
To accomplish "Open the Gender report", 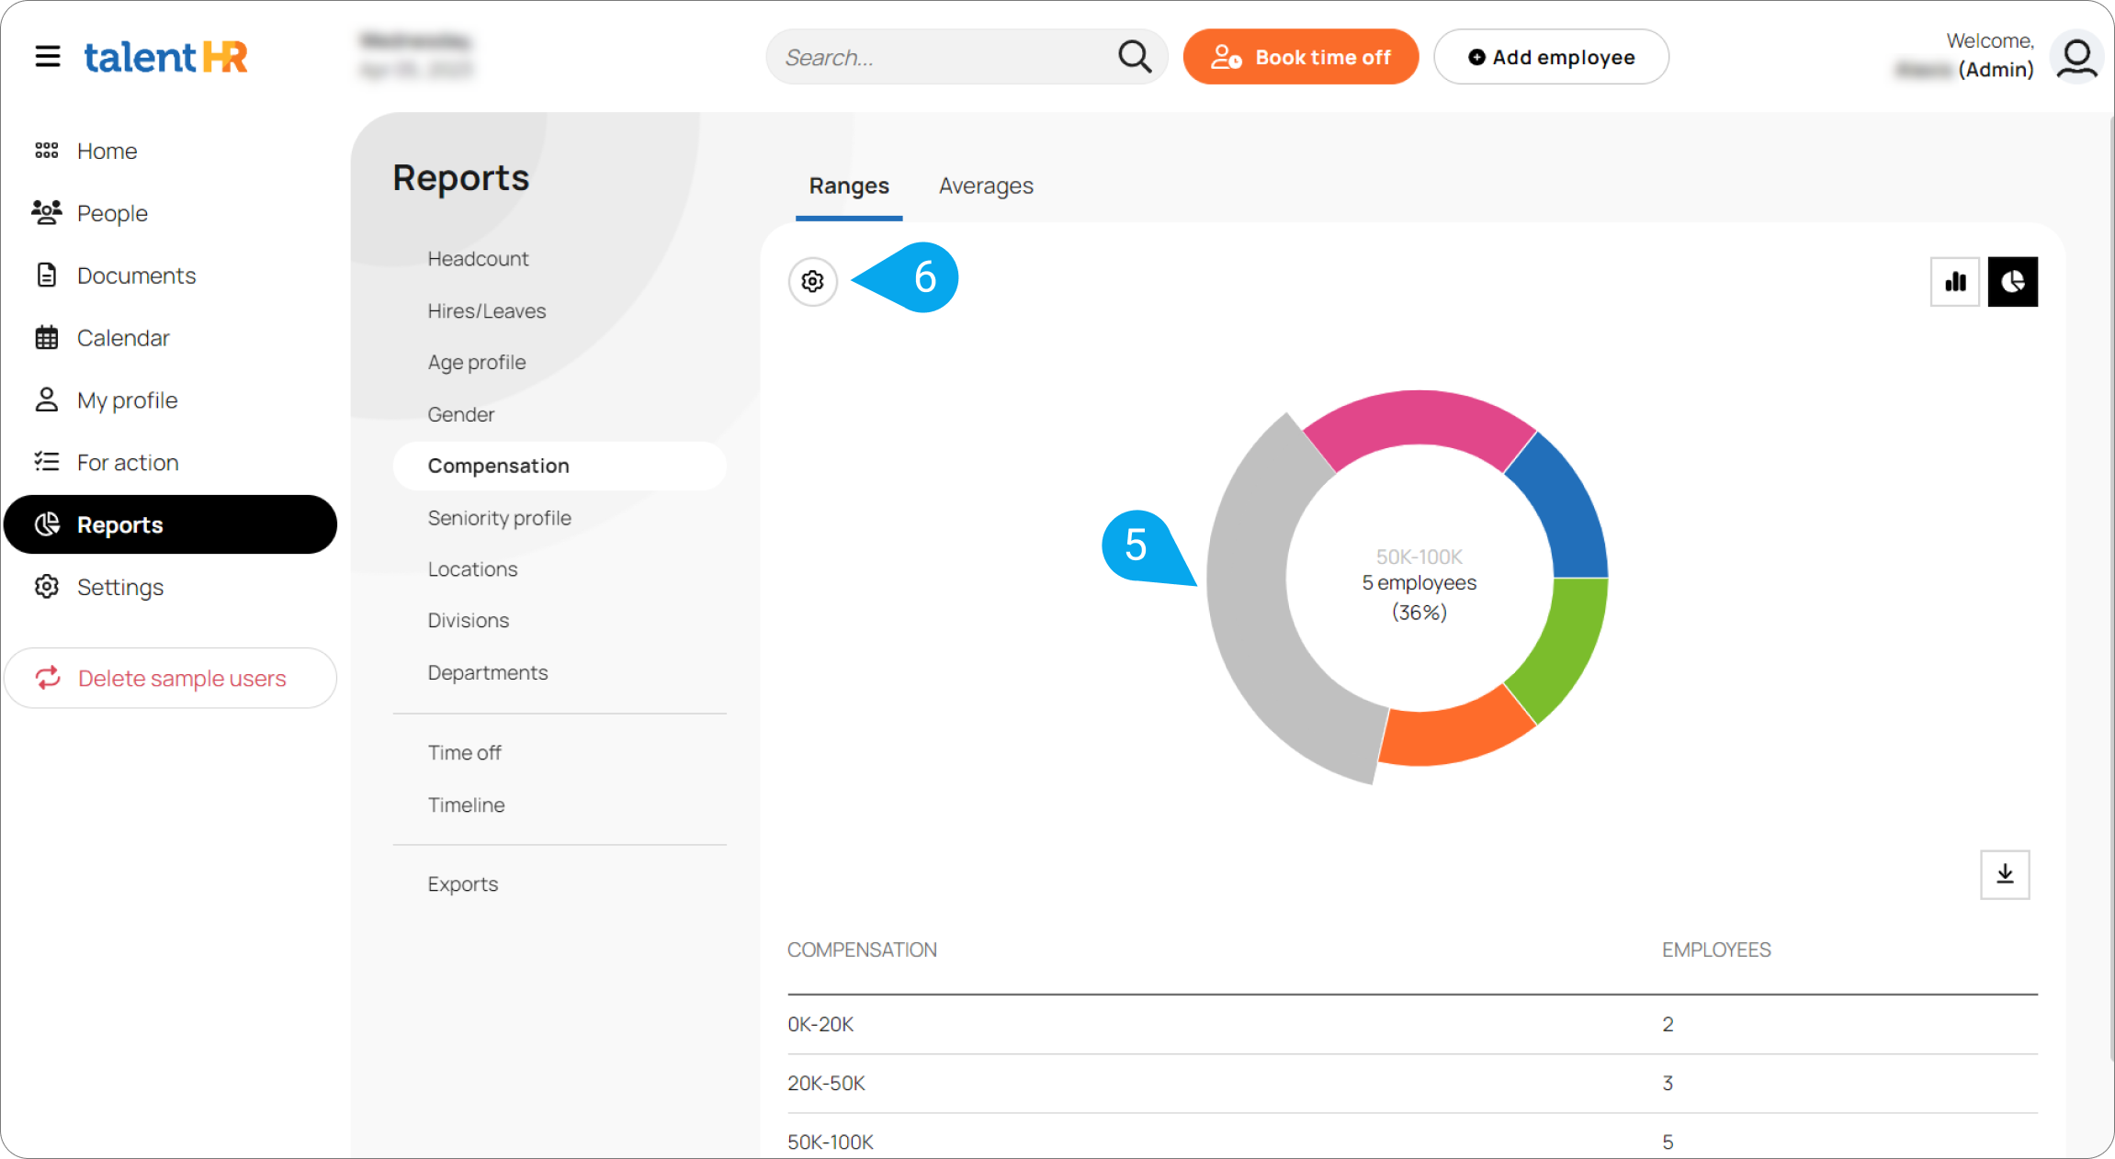I will [461, 414].
